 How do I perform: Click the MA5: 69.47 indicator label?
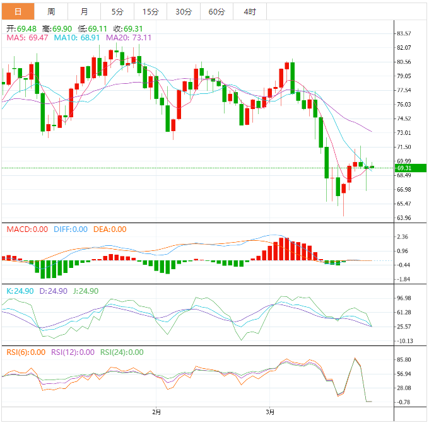tap(28, 38)
